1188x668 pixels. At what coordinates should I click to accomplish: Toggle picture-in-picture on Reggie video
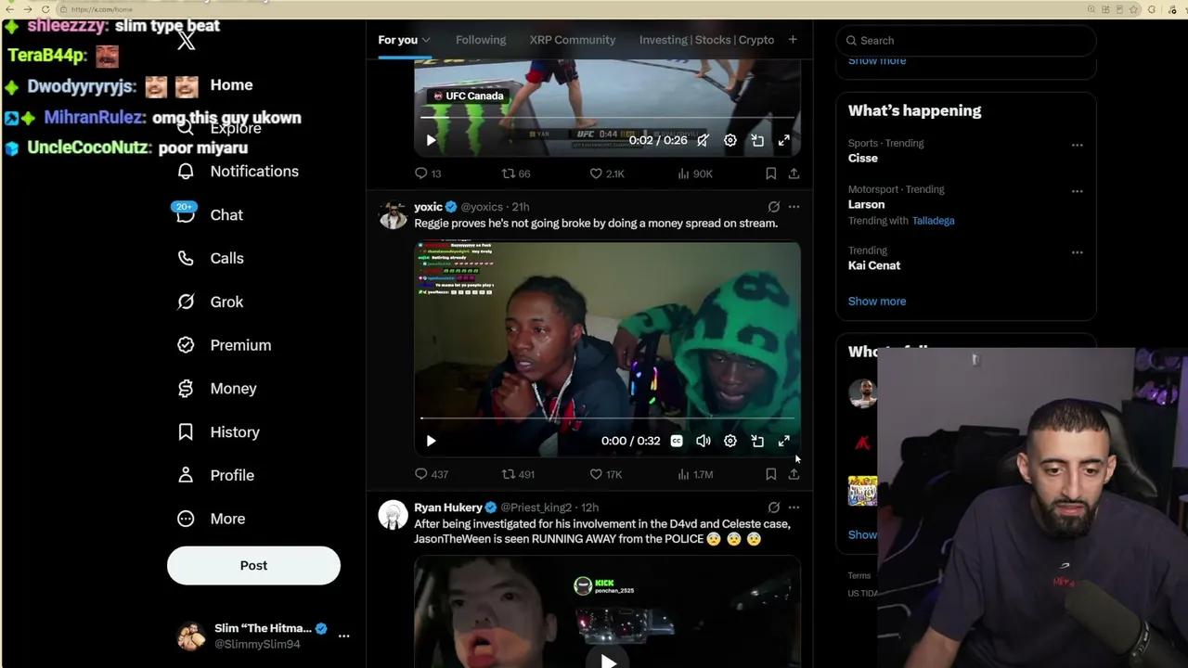[x=757, y=441]
